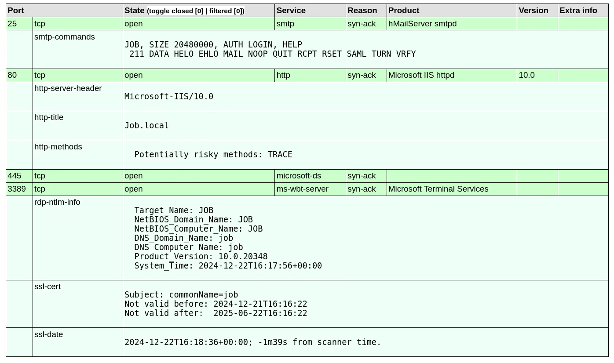This screenshot has height=363, width=614.
Task: Select the Version column header
Action: coord(537,11)
